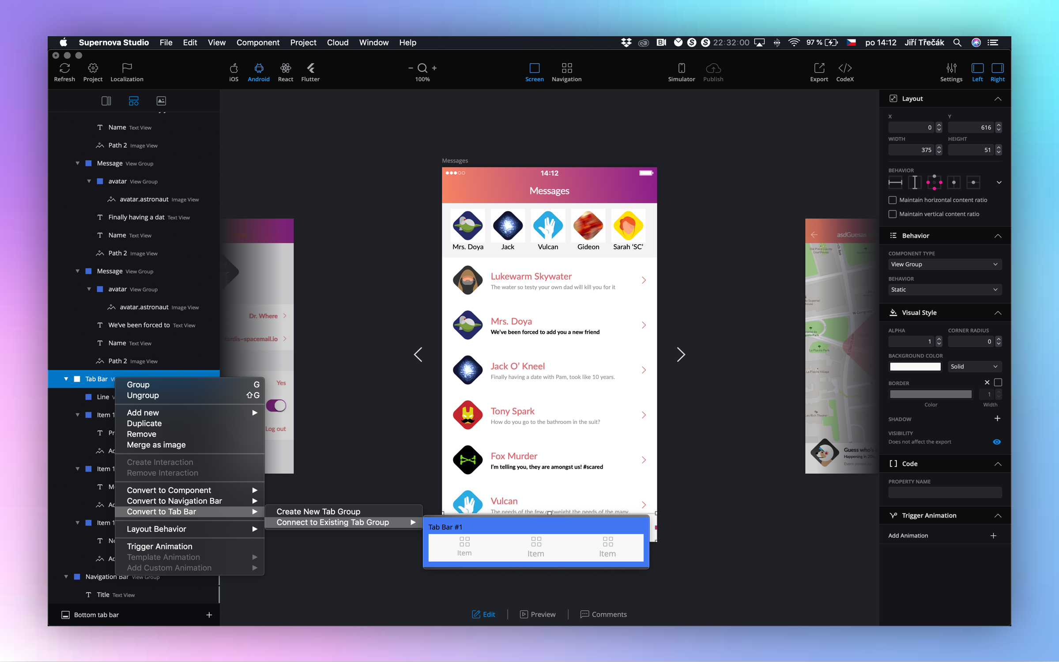Switch to Screen view mode
Viewport: 1059px width, 662px height.
[534, 68]
